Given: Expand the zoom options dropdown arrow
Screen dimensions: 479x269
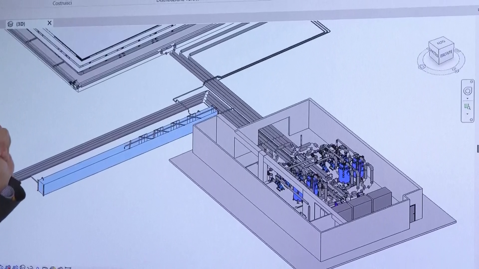Looking at the screenshot, I should [x=467, y=114].
